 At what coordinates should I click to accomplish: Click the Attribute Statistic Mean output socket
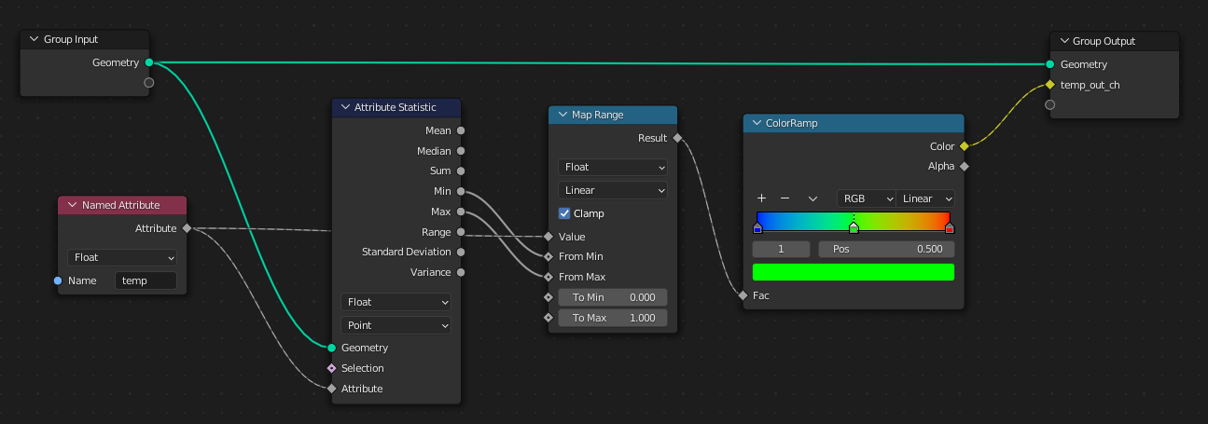[x=461, y=130]
